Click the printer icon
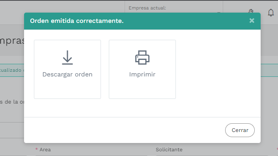The width and height of the screenshot is (278, 156). tap(142, 58)
